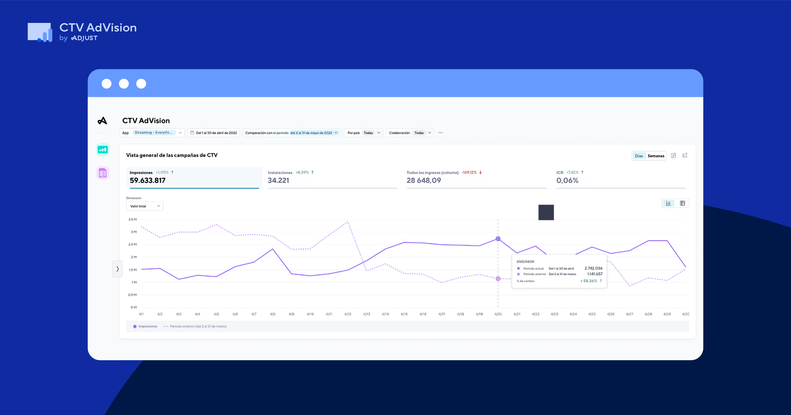
Task: Click the dark square chart marker
Action: 546,212
